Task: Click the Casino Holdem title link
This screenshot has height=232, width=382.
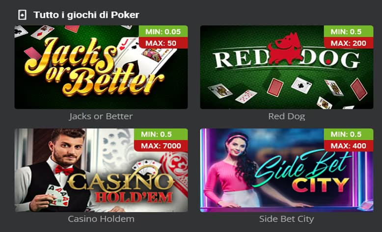Action: tap(101, 219)
